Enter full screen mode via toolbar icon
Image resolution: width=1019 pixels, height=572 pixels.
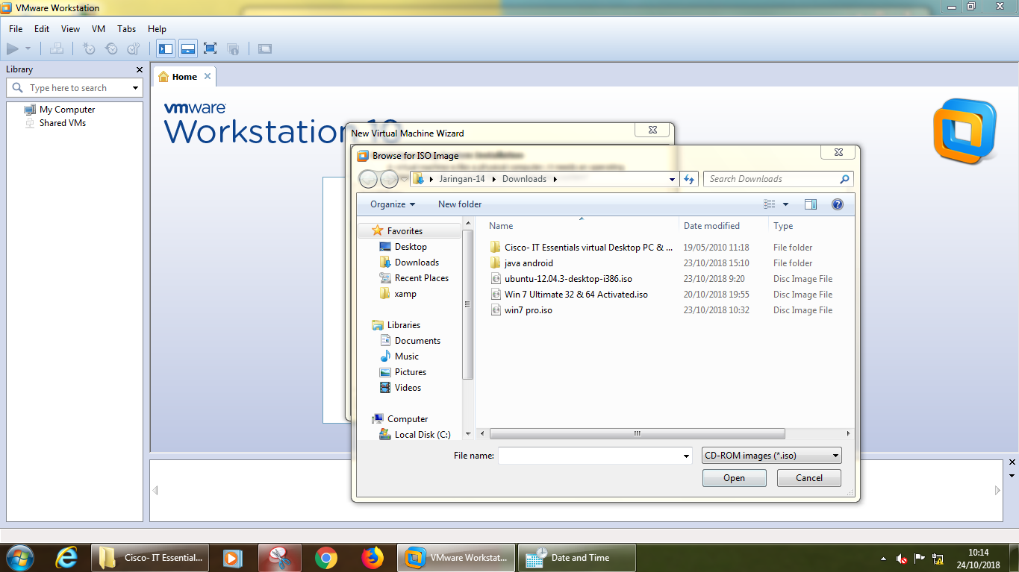(211, 49)
